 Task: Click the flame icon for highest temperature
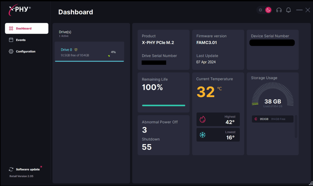(202, 119)
